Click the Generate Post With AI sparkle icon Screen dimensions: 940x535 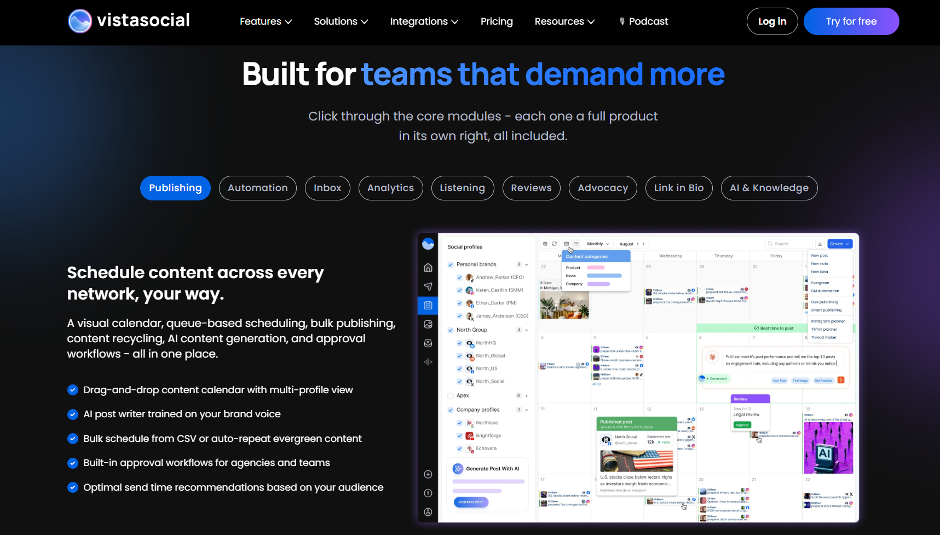[458, 469]
